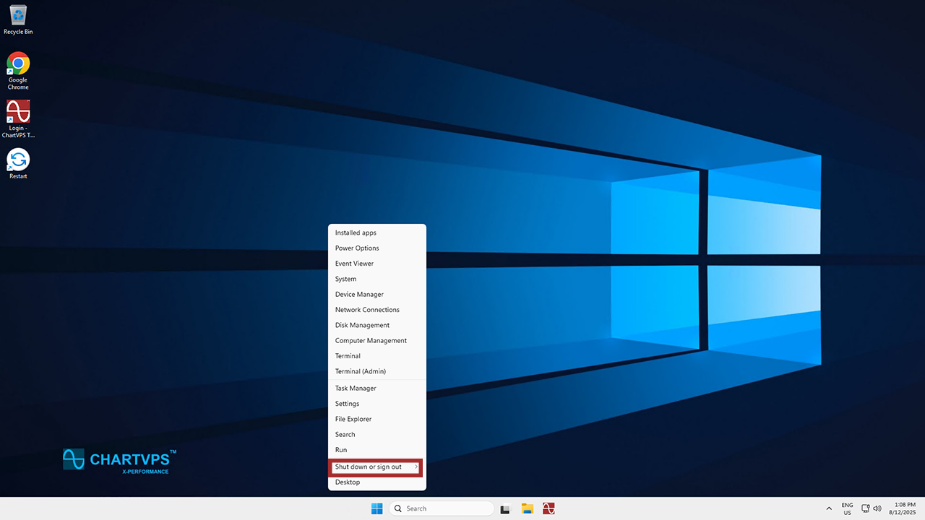The height and width of the screenshot is (520, 925).
Task: Click Power Options in the menu
Action: point(357,248)
